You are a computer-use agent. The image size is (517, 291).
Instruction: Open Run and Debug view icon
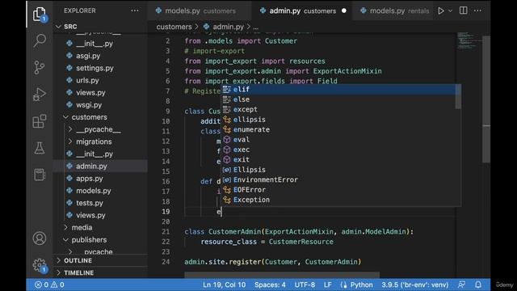pyautogui.click(x=40, y=95)
